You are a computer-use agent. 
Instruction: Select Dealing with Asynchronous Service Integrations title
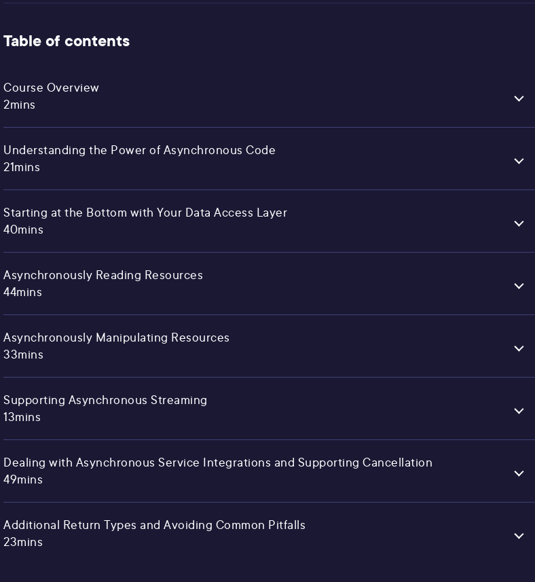[218, 462]
